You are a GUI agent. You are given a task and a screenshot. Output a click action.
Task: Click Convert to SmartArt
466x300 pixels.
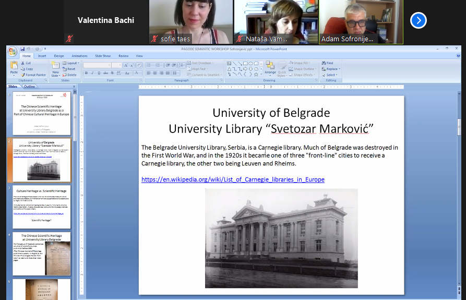point(205,75)
